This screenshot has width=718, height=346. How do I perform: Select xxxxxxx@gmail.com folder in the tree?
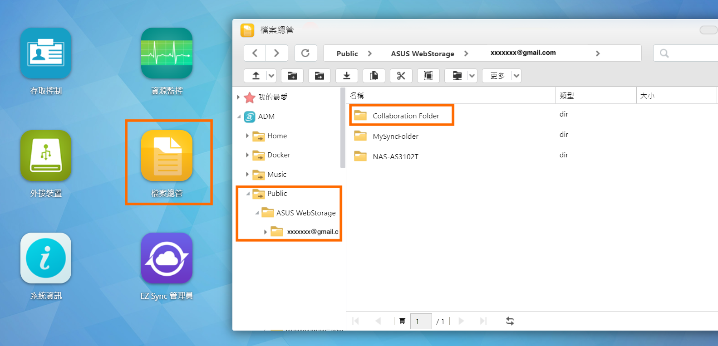click(313, 232)
